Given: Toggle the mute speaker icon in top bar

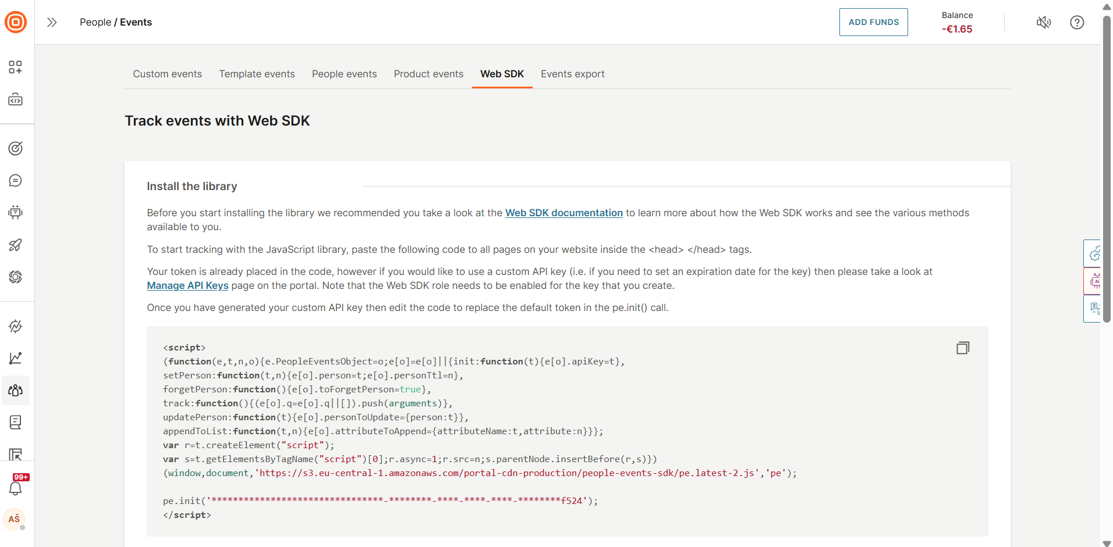Looking at the screenshot, I should (1044, 22).
